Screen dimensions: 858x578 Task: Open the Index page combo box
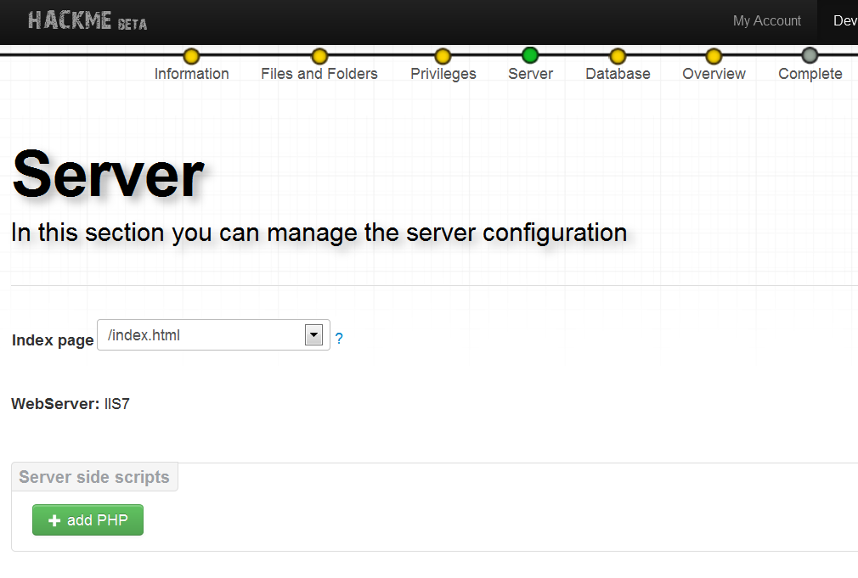click(213, 334)
